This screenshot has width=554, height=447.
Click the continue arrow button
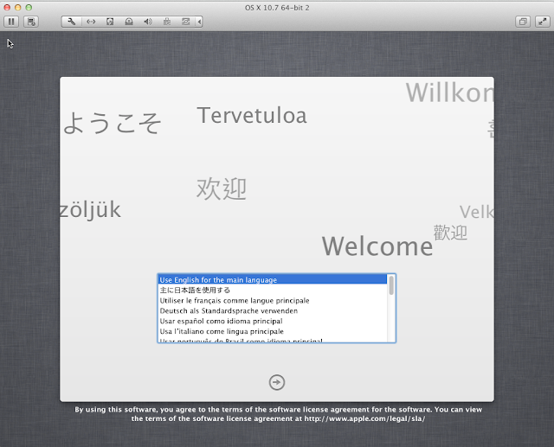(x=277, y=382)
